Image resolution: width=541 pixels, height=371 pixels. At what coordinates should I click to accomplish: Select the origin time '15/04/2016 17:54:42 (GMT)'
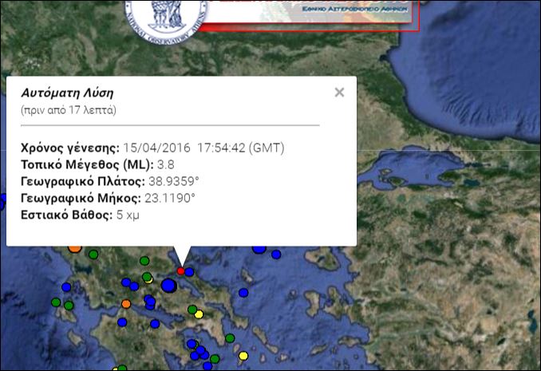point(204,148)
